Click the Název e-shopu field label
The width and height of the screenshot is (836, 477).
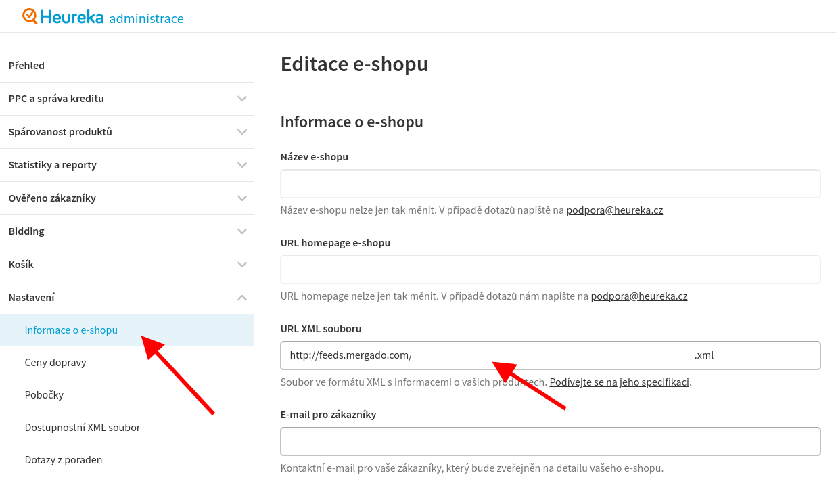point(315,157)
